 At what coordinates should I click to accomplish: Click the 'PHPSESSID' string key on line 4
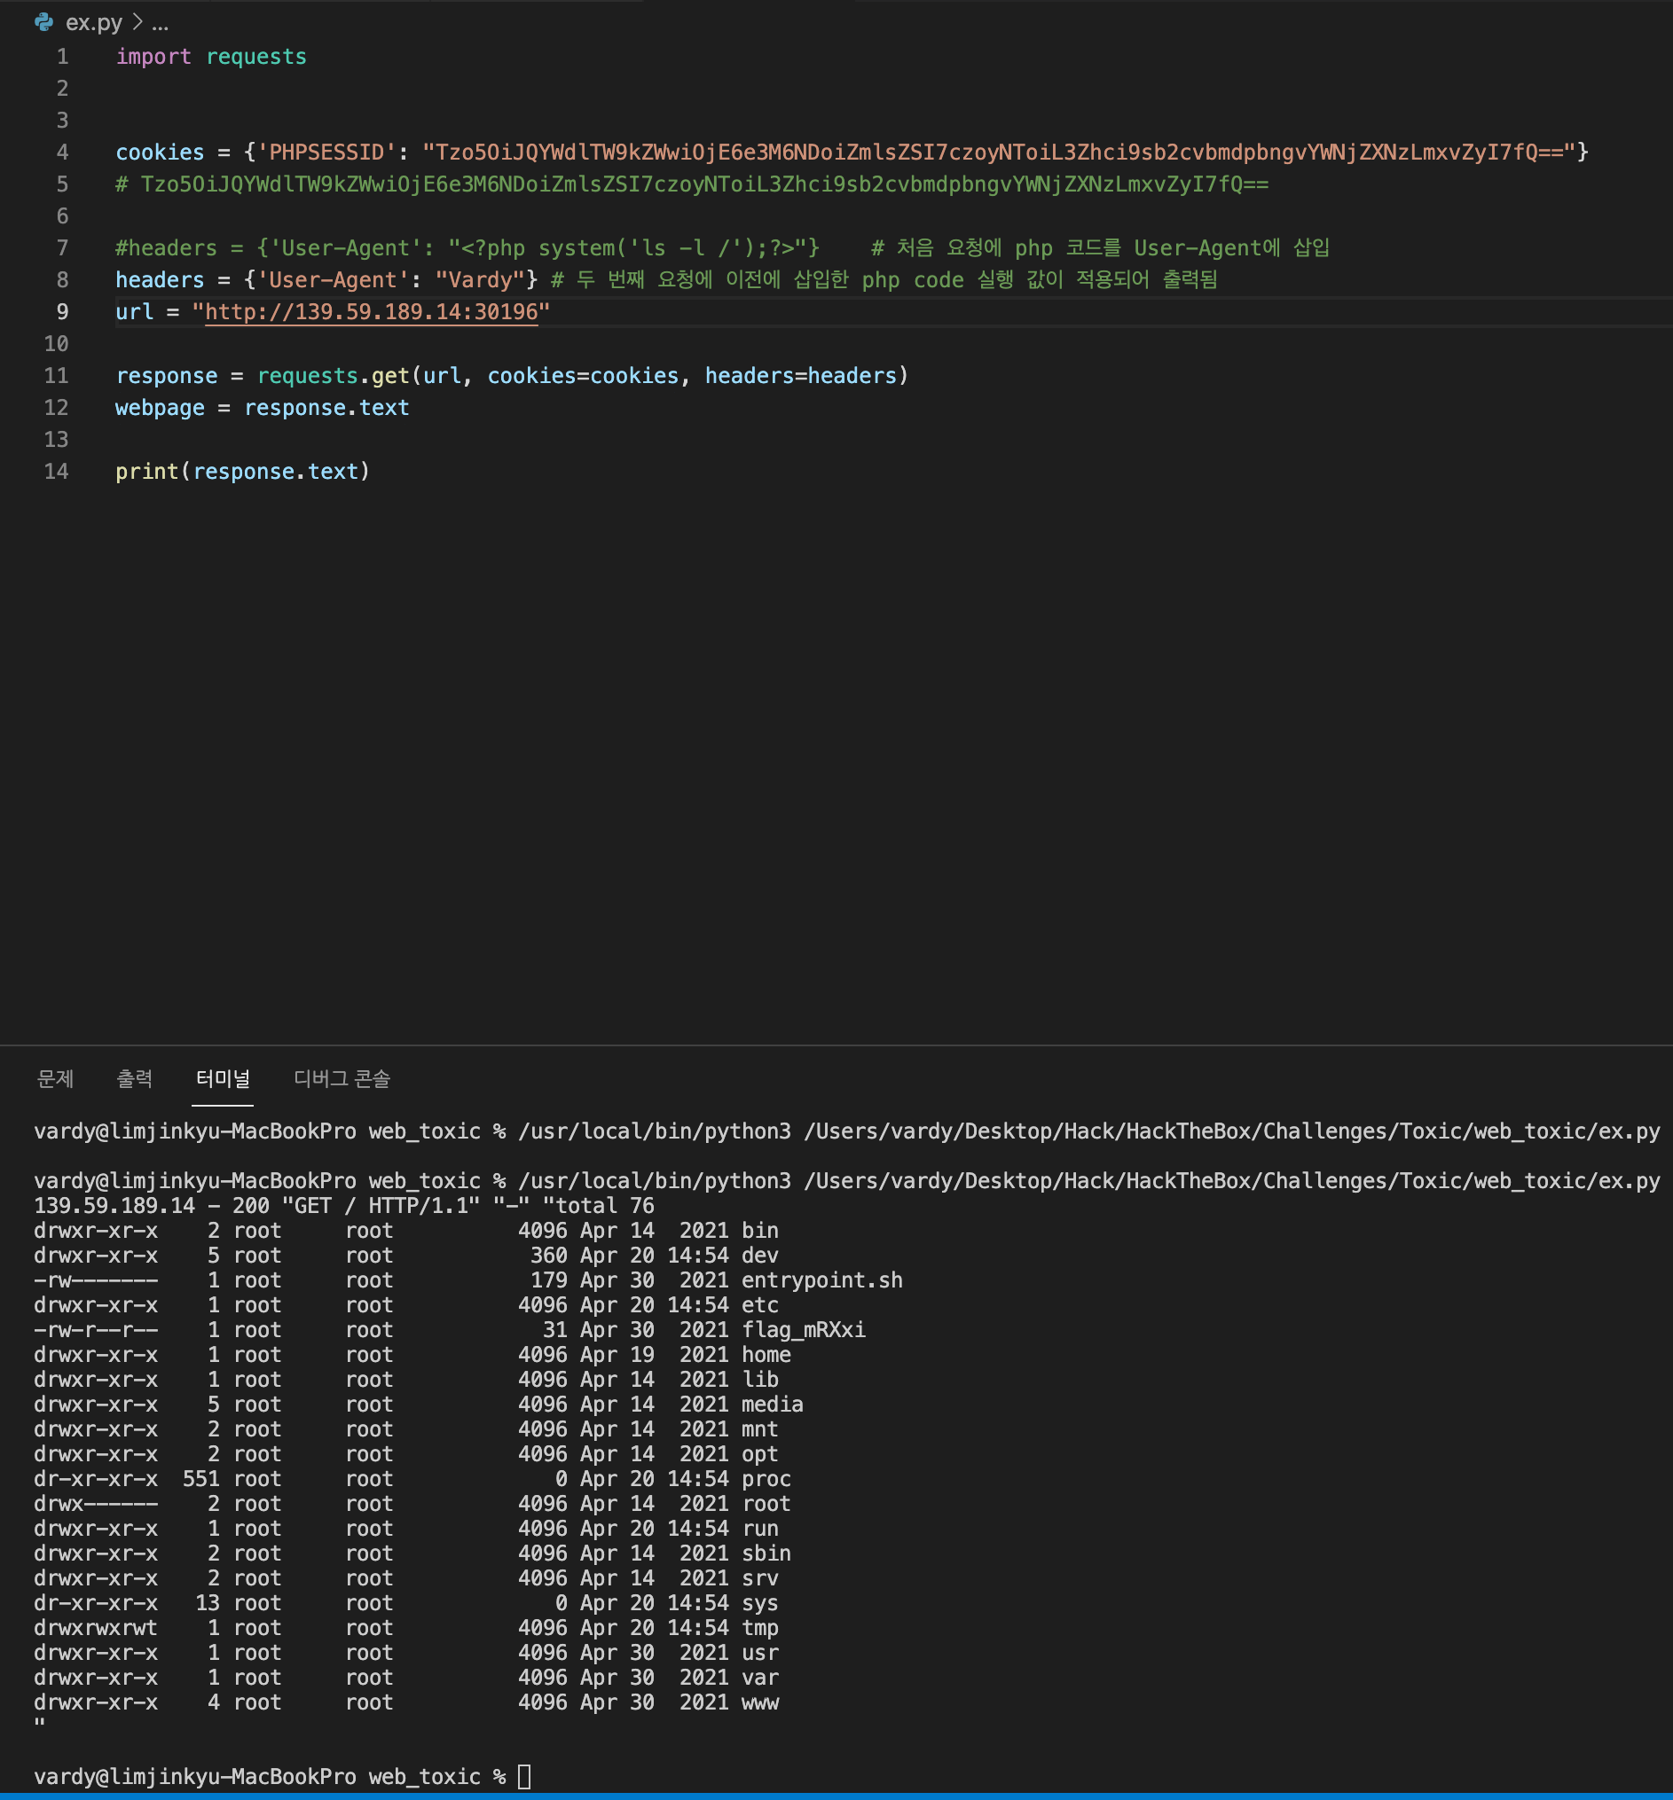click(326, 152)
